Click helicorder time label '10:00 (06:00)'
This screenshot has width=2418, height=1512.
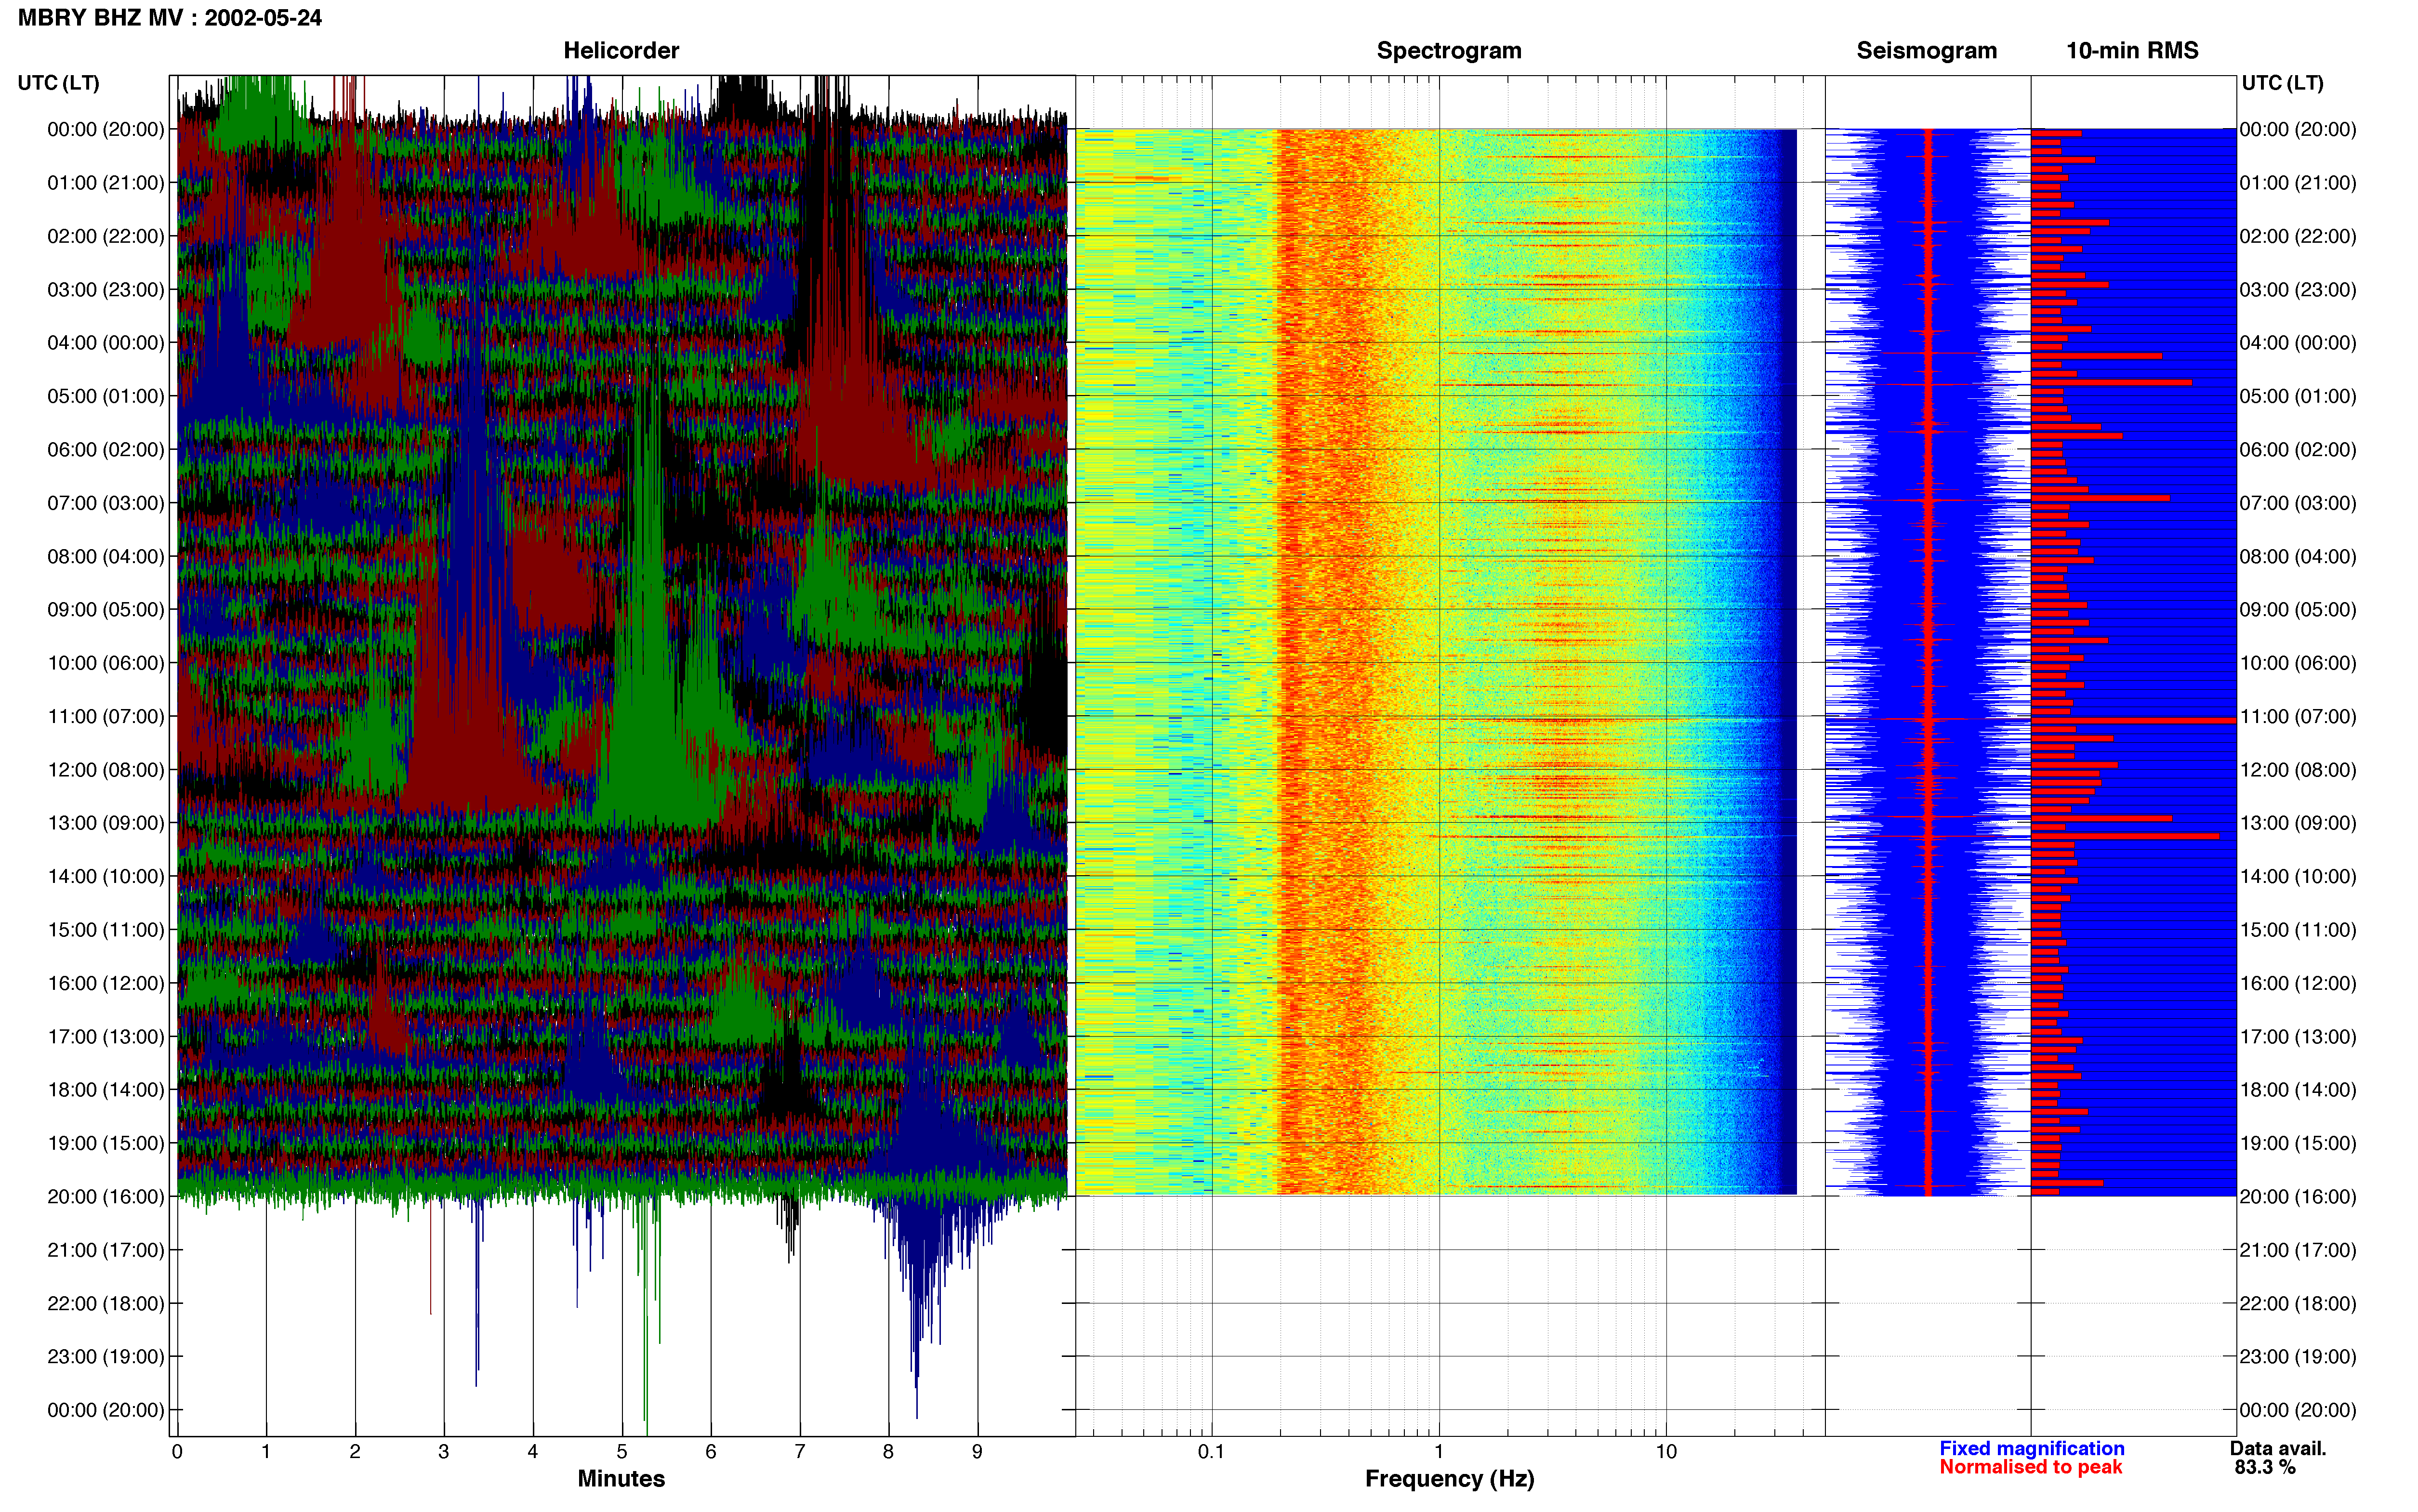click(x=106, y=663)
